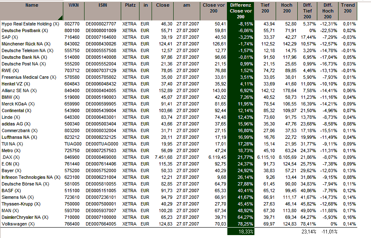Viewport: 371px width, 238px height.
Task: Select adidas AG (X) cell
Action: [16, 124]
